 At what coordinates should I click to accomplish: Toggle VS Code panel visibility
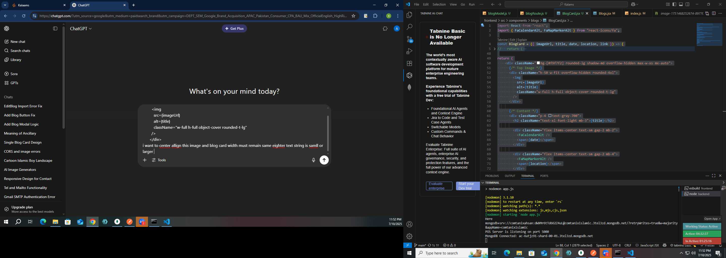click(681, 5)
